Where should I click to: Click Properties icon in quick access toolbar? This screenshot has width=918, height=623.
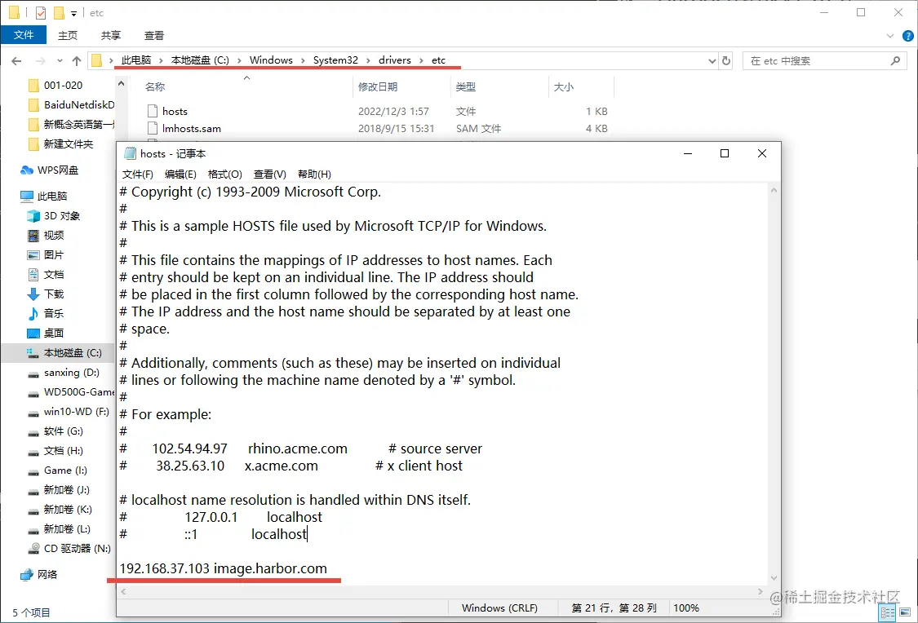pos(41,12)
